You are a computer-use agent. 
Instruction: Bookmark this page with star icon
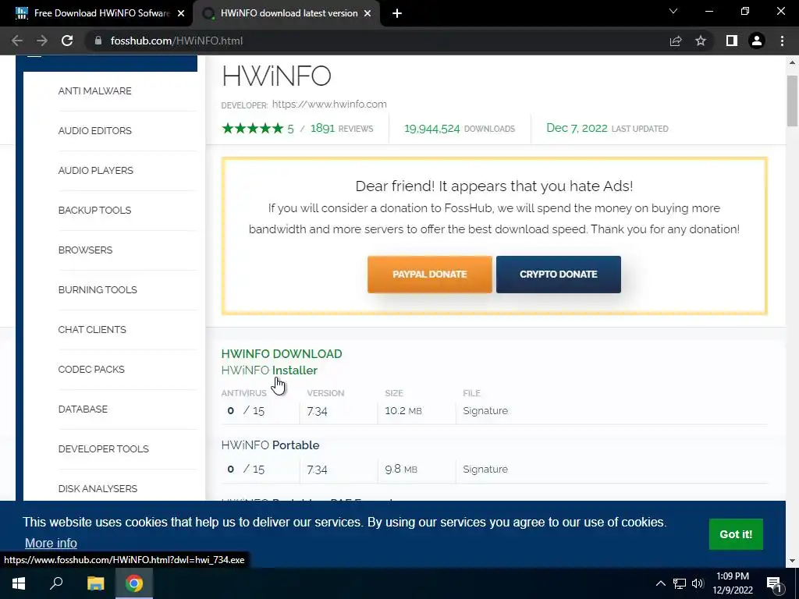(701, 41)
